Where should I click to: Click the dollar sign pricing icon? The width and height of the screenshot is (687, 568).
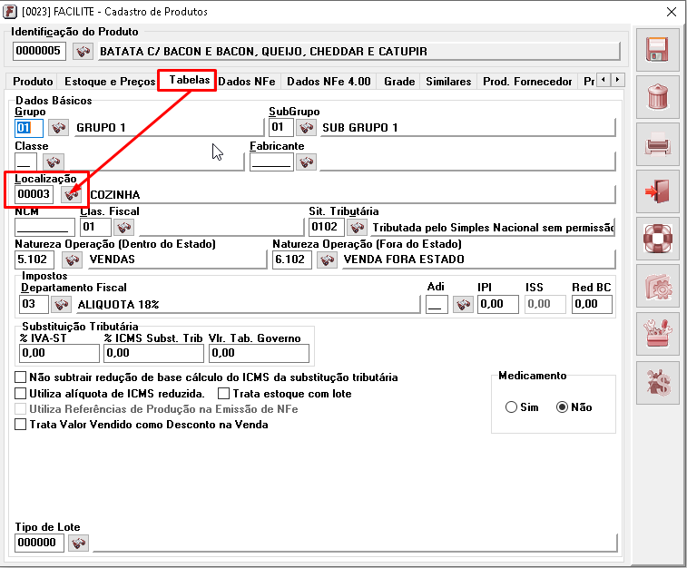[x=657, y=382]
